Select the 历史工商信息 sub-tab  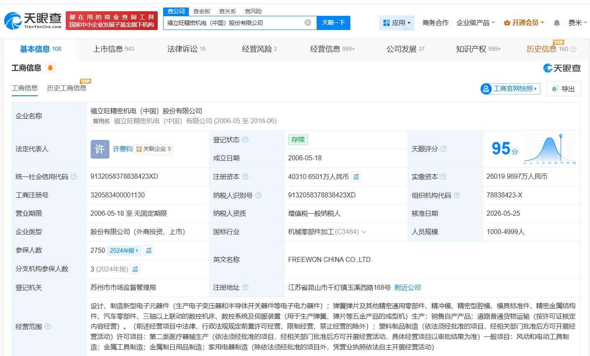point(67,88)
